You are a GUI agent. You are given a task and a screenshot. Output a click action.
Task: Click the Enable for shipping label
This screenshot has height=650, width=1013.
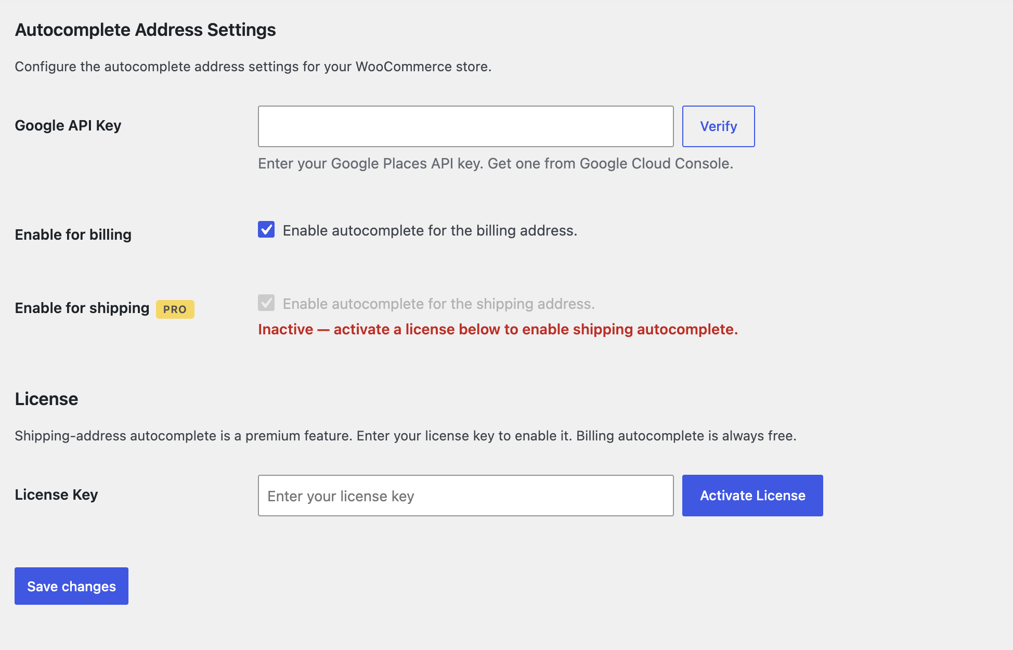[x=82, y=308]
